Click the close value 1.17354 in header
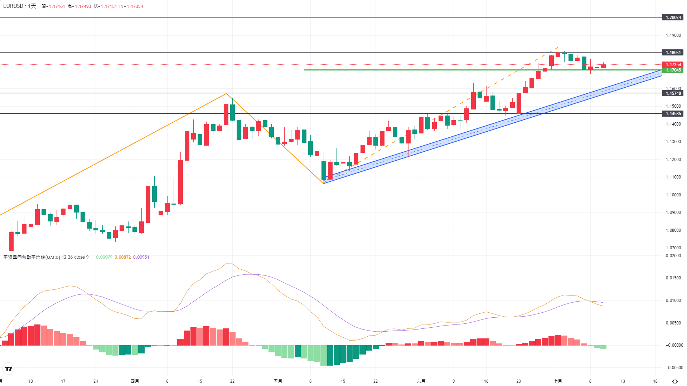This screenshot has width=687, height=386. (x=135, y=6)
